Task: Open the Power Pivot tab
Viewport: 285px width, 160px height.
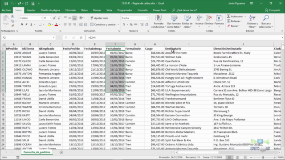Action: 159,10
